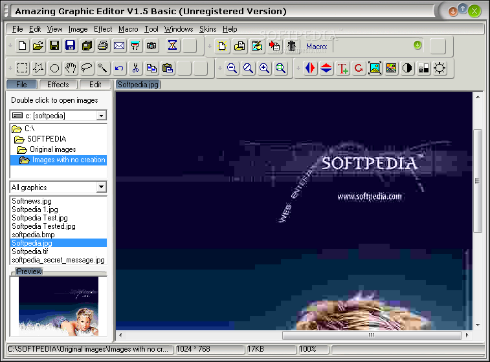The height and width of the screenshot is (362, 490).
Task: Click the Preview thumbnail image
Action: 58,306
